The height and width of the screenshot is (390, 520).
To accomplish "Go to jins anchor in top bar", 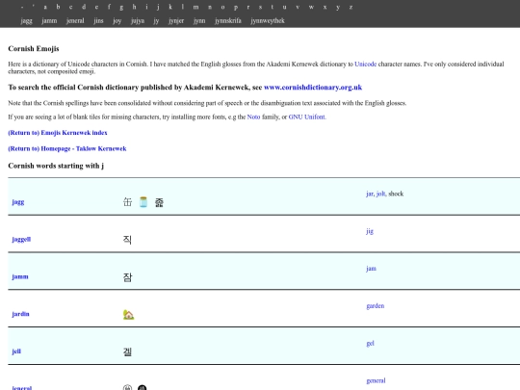I will (98, 21).
